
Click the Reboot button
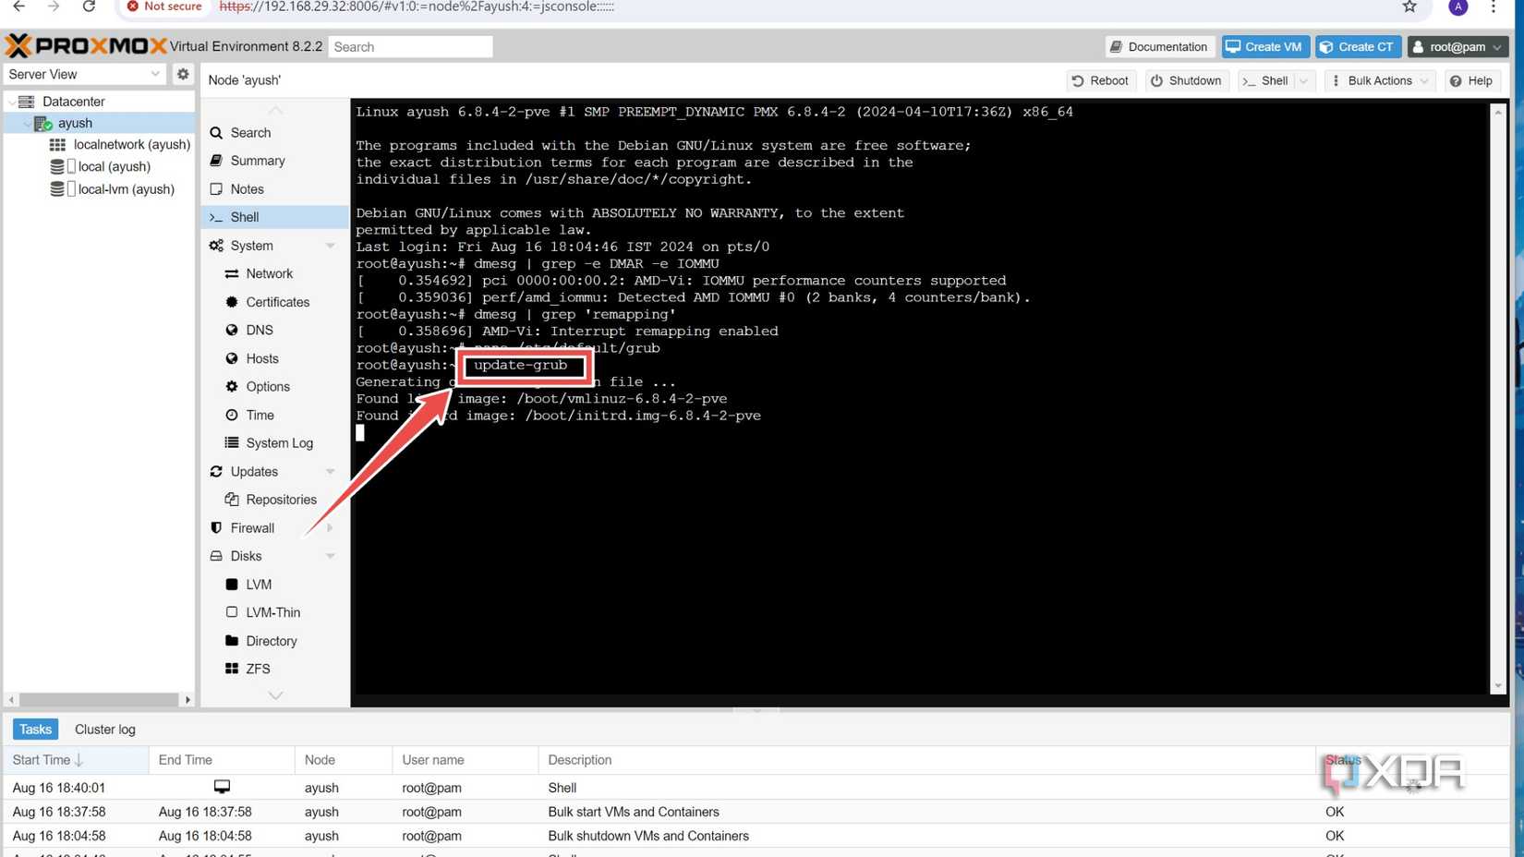(x=1100, y=80)
